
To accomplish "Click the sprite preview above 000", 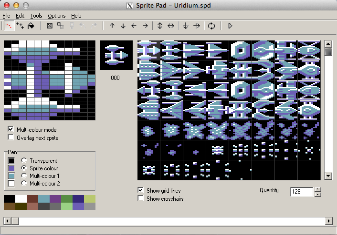I will pos(116,55).
